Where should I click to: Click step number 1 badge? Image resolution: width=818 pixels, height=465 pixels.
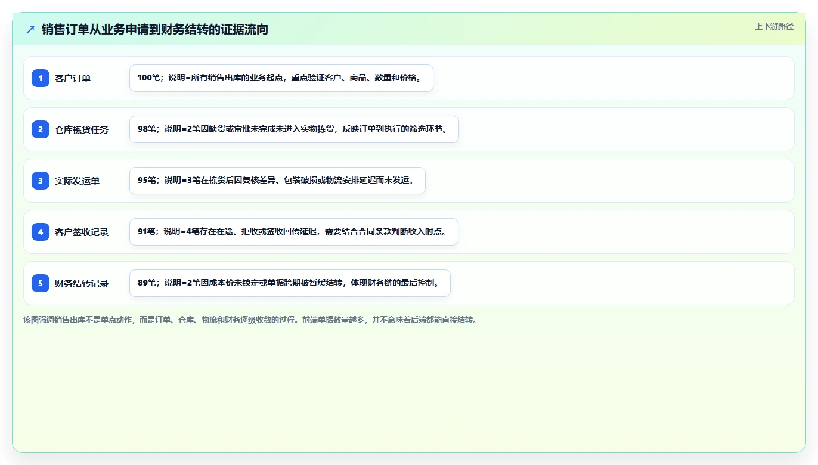[x=41, y=78]
